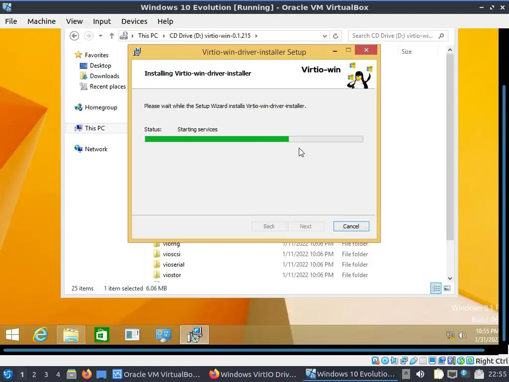This screenshot has width=509, height=382.
Task: Open host clipboard manager tray icon
Action: [438, 374]
